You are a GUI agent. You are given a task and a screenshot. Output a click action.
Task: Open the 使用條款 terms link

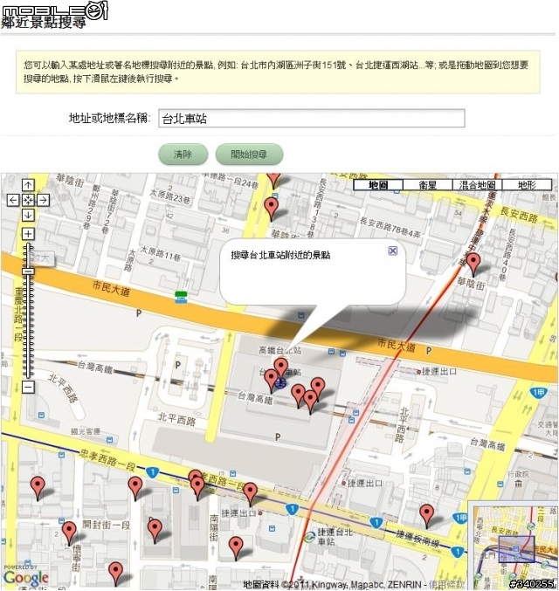(446, 585)
